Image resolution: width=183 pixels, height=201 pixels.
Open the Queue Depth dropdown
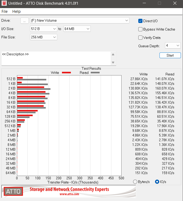173,45
